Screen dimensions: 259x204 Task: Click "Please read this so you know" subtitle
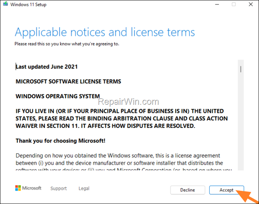coord(67,44)
